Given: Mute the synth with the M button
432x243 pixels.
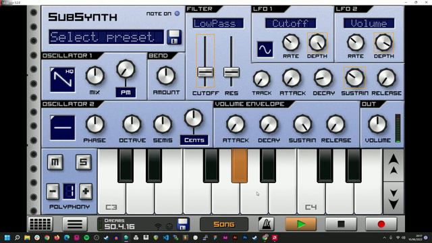Looking at the screenshot, I should click(55, 162).
